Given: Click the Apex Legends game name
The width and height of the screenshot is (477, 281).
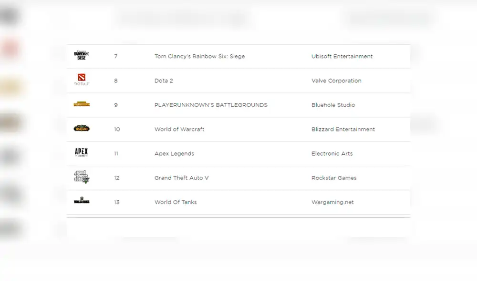Looking at the screenshot, I should point(174,153).
